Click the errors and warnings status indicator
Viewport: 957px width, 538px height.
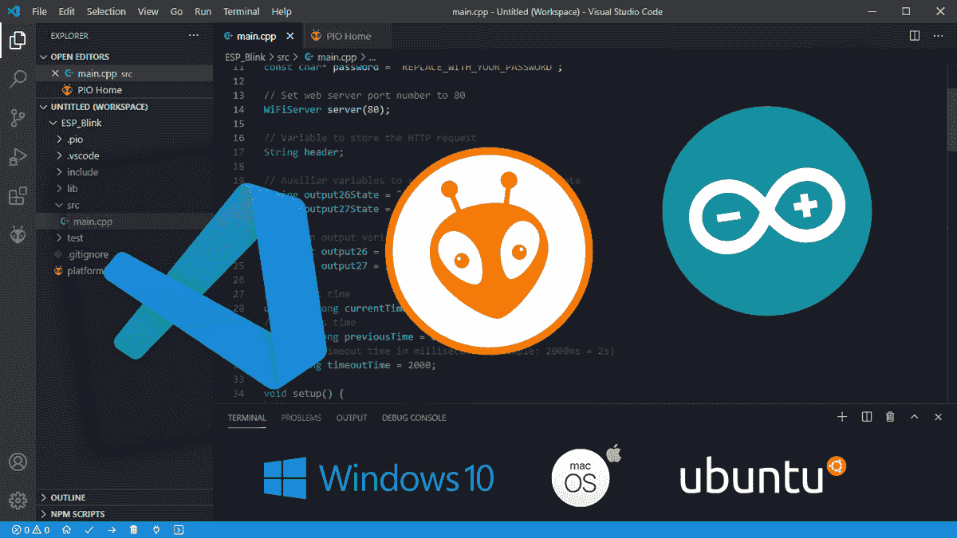pyautogui.click(x=31, y=530)
